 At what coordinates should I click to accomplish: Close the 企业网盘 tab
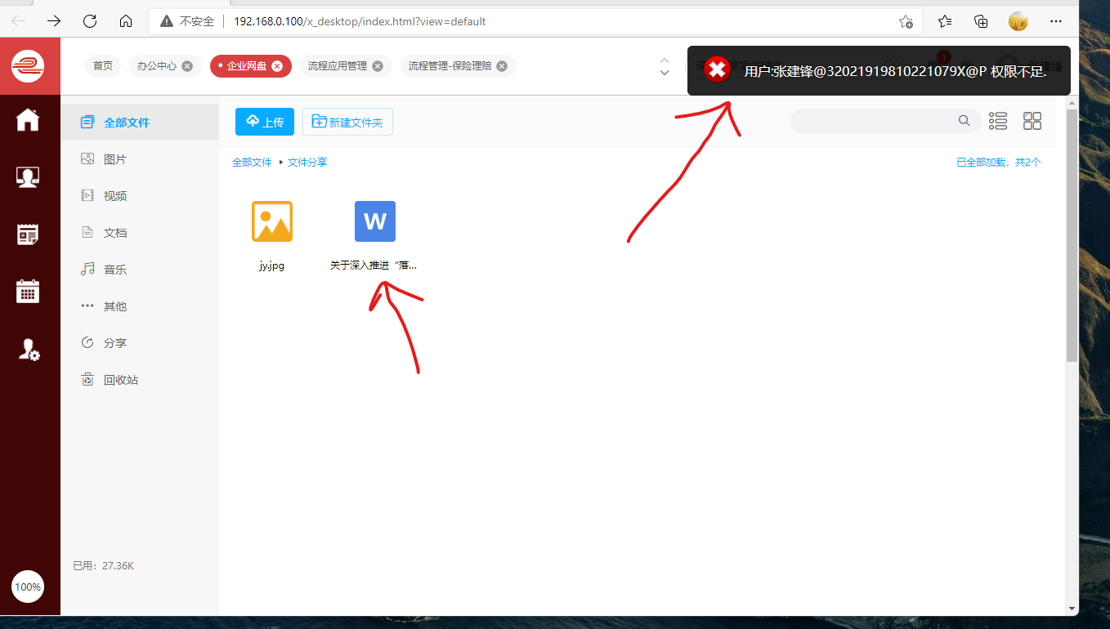click(x=277, y=66)
